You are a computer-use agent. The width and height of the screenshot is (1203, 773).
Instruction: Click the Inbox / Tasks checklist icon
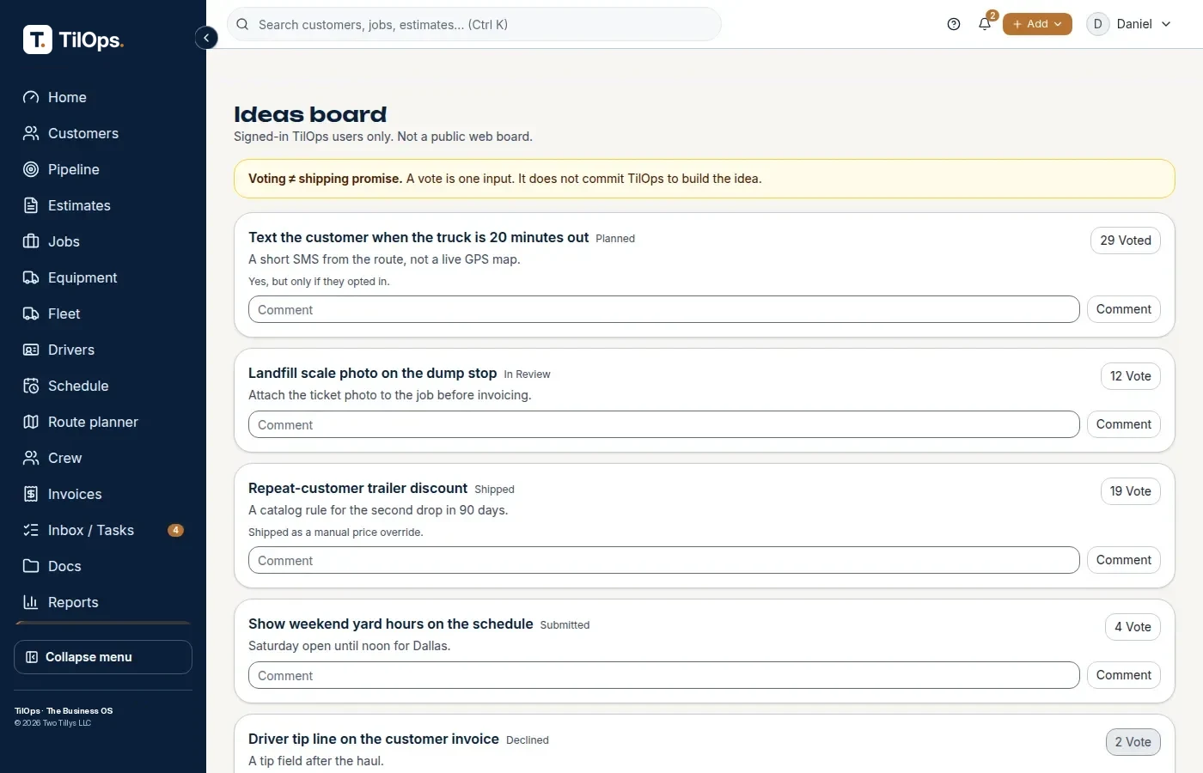click(x=31, y=530)
